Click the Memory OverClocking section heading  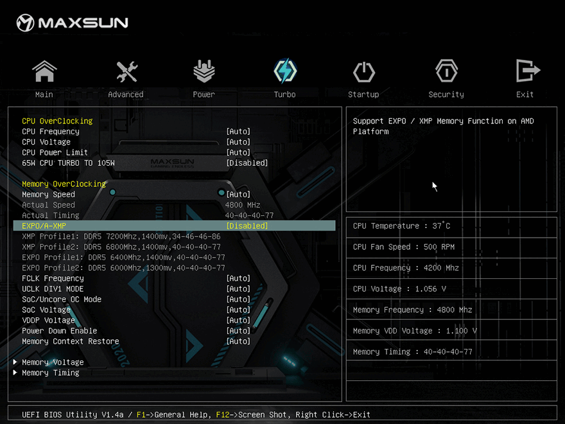pyautogui.click(x=64, y=184)
